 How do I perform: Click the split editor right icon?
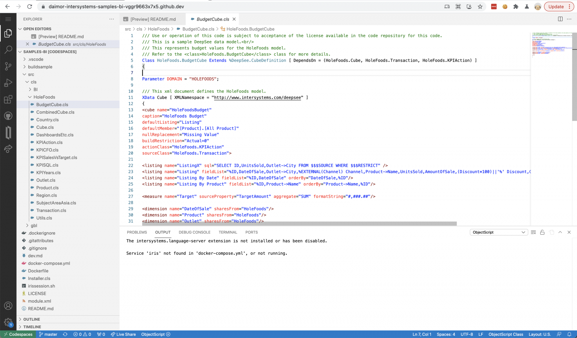point(560,19)
